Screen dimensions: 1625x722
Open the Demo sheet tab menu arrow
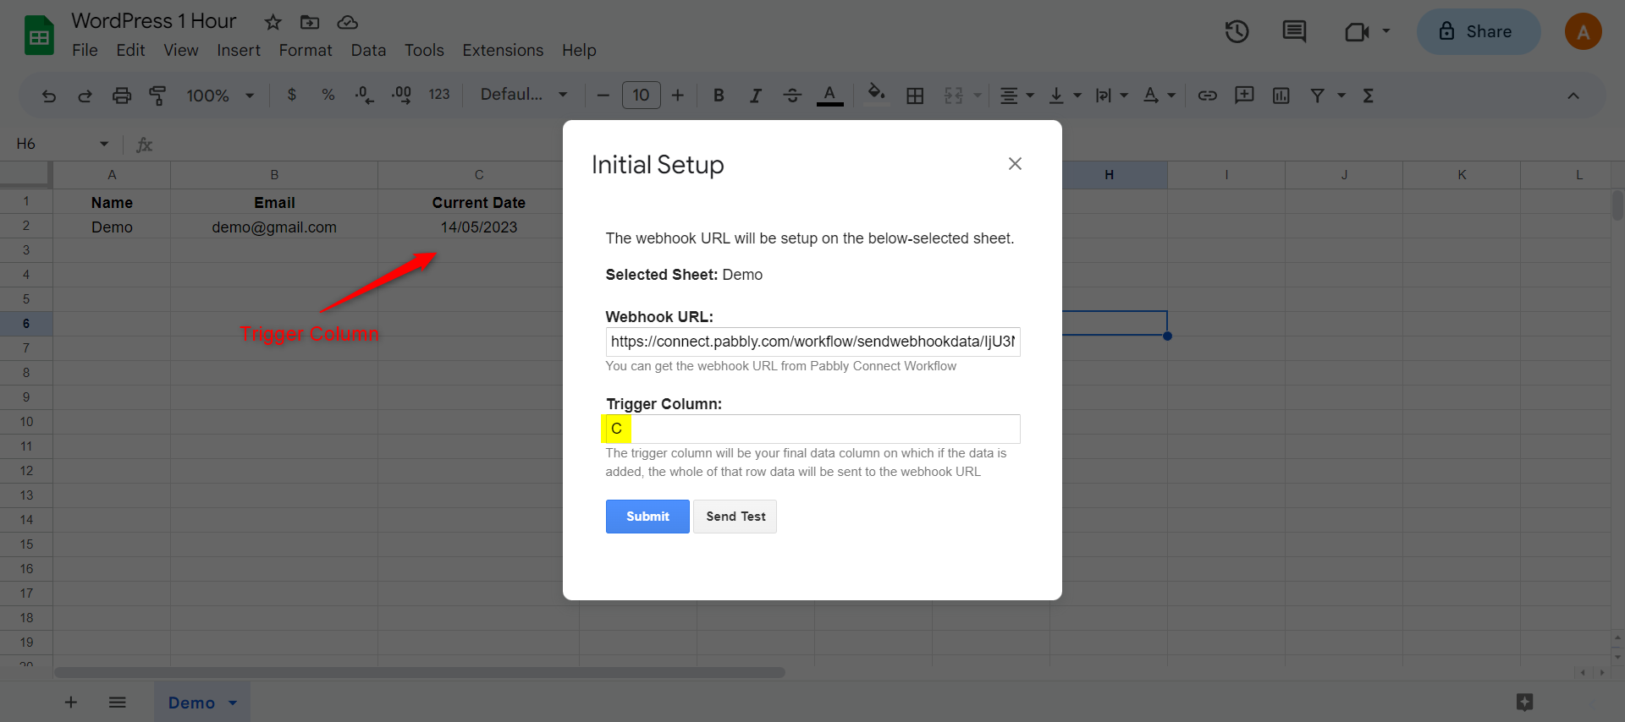pyautogui.click(x=233, y=703)
